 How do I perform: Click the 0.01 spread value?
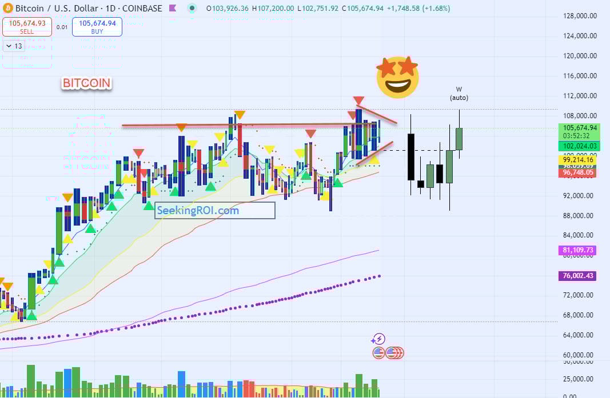(x=62, y=27)
